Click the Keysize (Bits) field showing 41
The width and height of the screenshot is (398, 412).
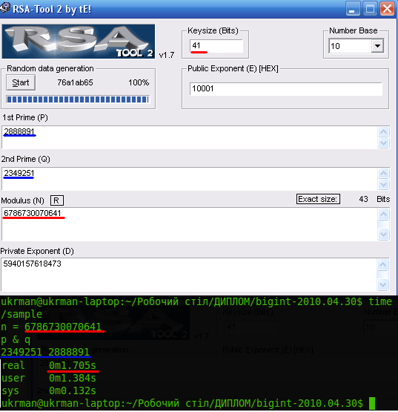click(x=216, y=46)
